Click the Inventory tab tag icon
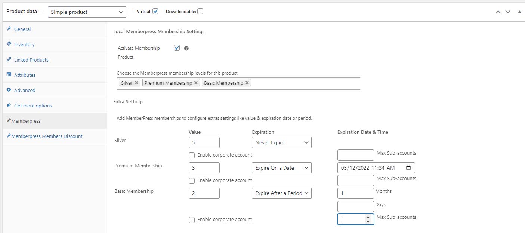The image size is (525, 233). (9, 44)
